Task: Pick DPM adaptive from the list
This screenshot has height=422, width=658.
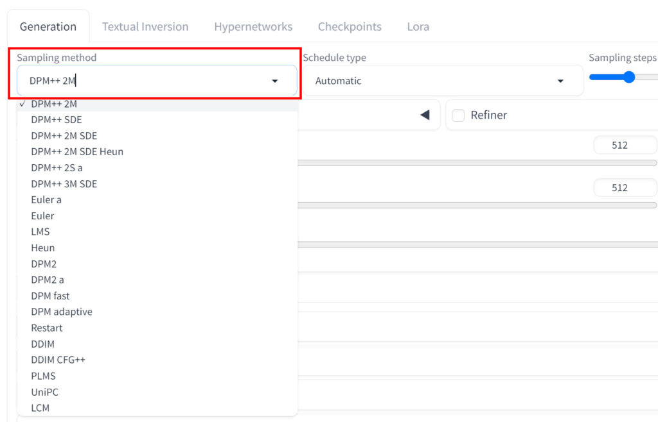Action: (x=62, y=312)
